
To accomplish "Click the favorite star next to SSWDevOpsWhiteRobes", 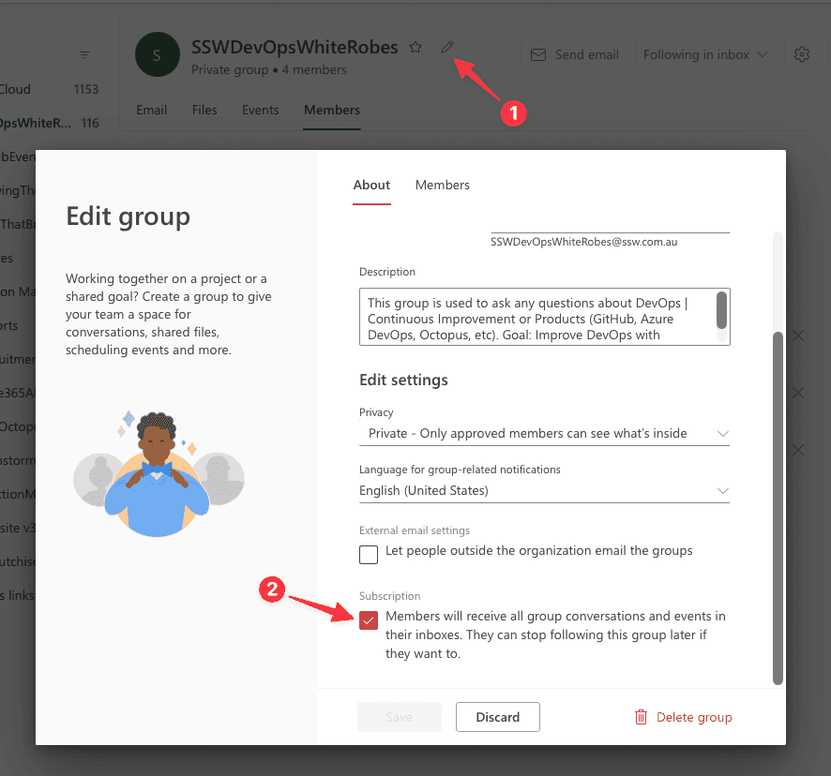I will pos(415,48).
